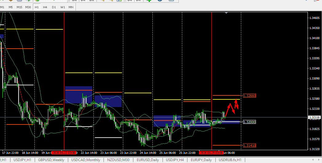Click the 1.31825 price scale value
322x163 pixels.
[x=314, y=129]
